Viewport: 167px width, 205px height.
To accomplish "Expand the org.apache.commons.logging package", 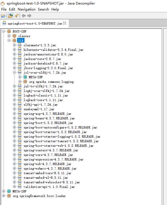I will click(x=20, y=82).
